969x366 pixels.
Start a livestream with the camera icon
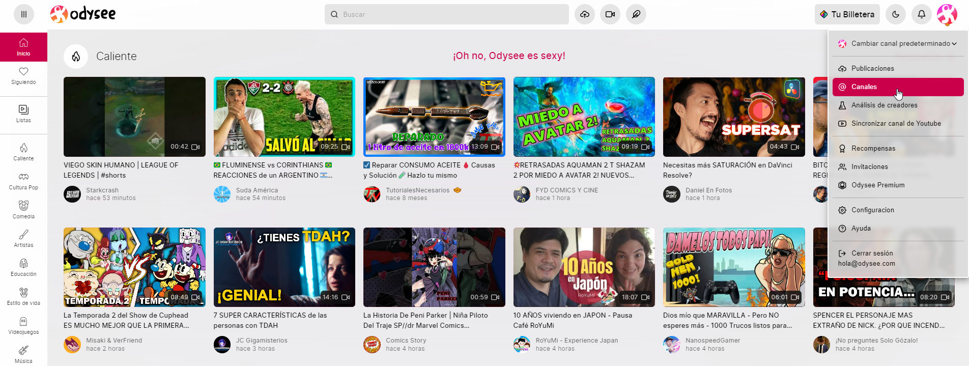click(x=610, y=14)
